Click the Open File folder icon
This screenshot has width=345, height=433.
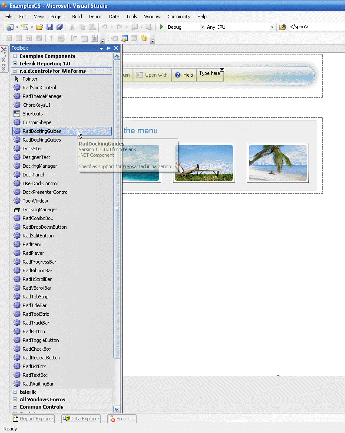click(40, 27)
